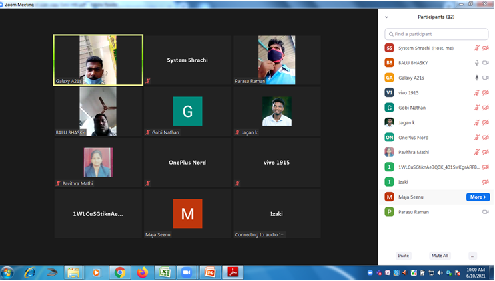Open Firefox from the taskbar
The height and width of the screenshot is (281, 495).
[143, 272]
